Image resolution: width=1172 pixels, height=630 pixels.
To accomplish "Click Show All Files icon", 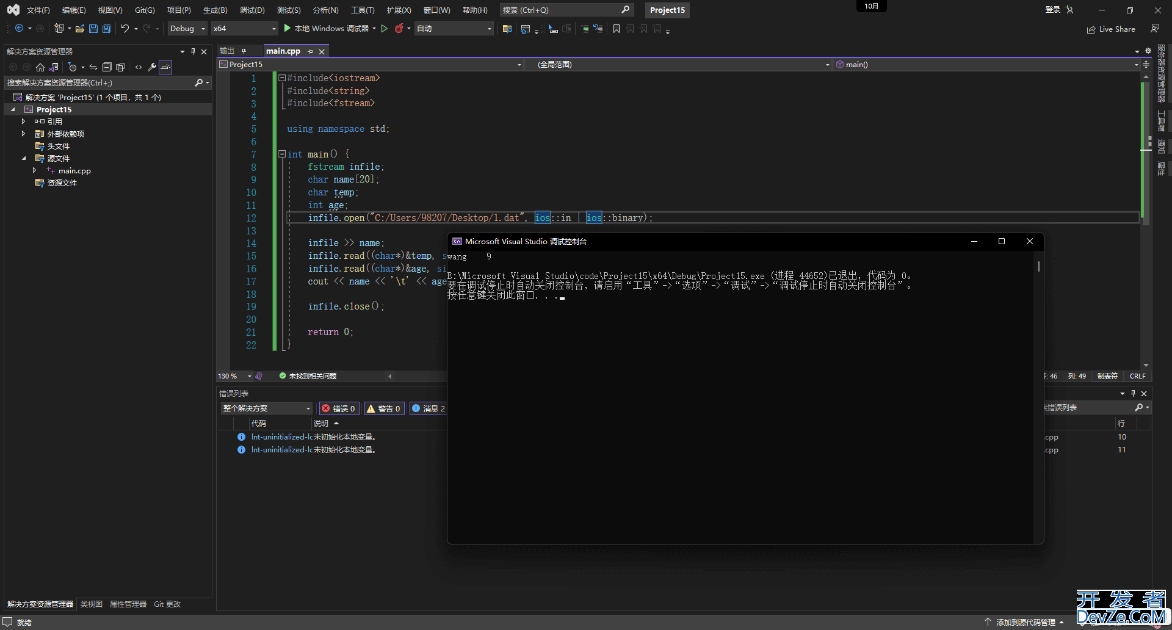I will (120, 67).
